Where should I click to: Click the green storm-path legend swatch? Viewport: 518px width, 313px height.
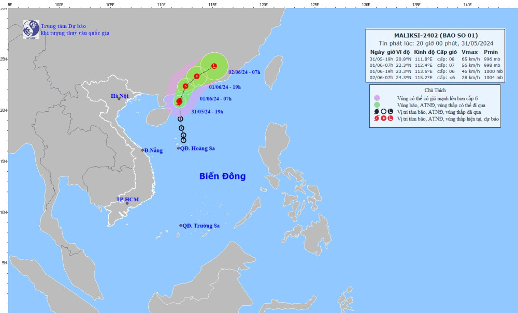point(377,105)
